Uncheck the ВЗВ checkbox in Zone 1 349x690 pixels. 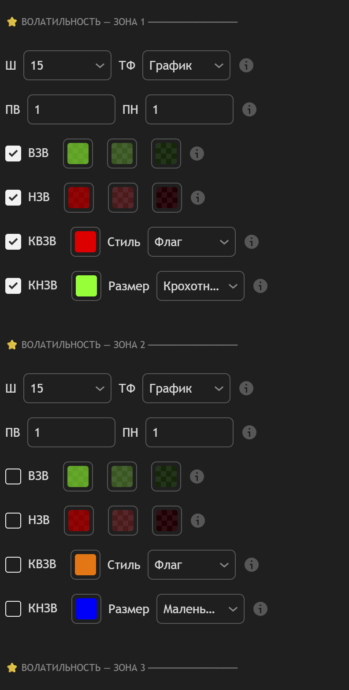[13, 154]
